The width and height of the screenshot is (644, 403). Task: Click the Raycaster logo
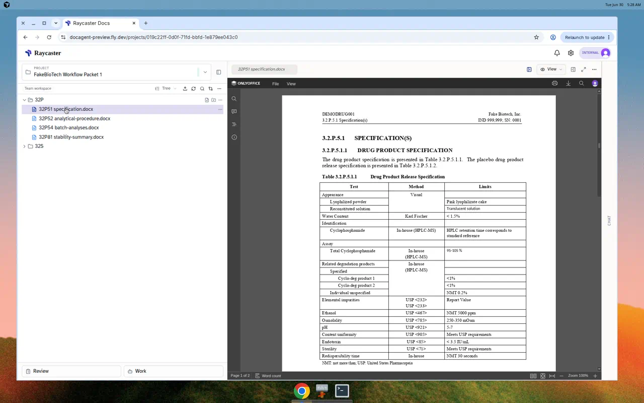pos(43,53)
